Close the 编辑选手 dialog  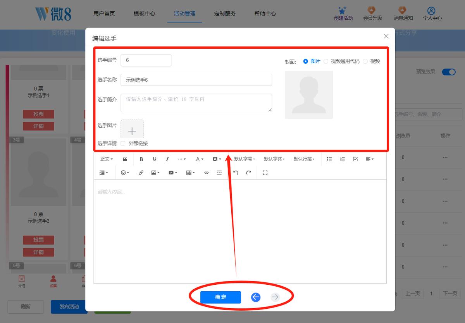tap(386, 36)
